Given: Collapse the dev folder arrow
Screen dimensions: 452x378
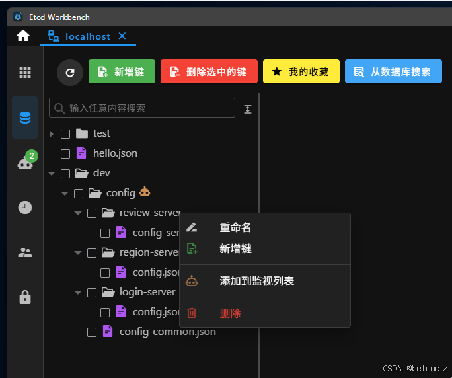Looking at the screenshot, I should 52,174.
